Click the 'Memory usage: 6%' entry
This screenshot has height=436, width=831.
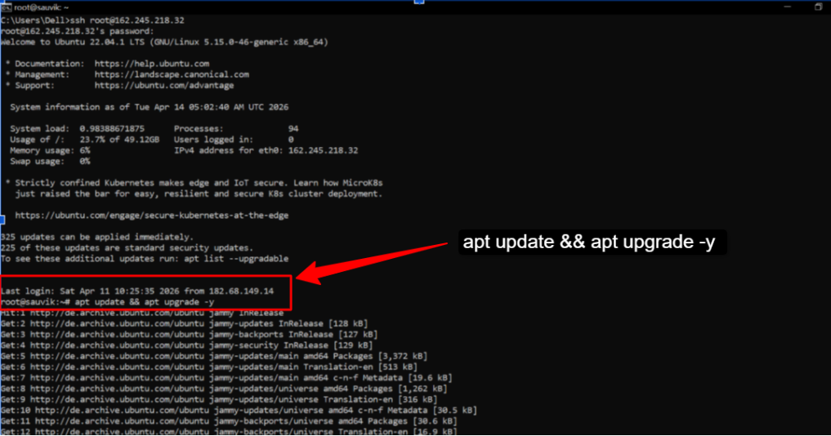coord(50,150)
